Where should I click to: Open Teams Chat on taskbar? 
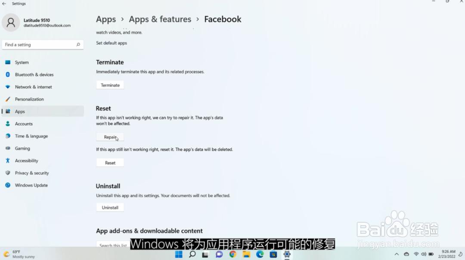(219, 254)
